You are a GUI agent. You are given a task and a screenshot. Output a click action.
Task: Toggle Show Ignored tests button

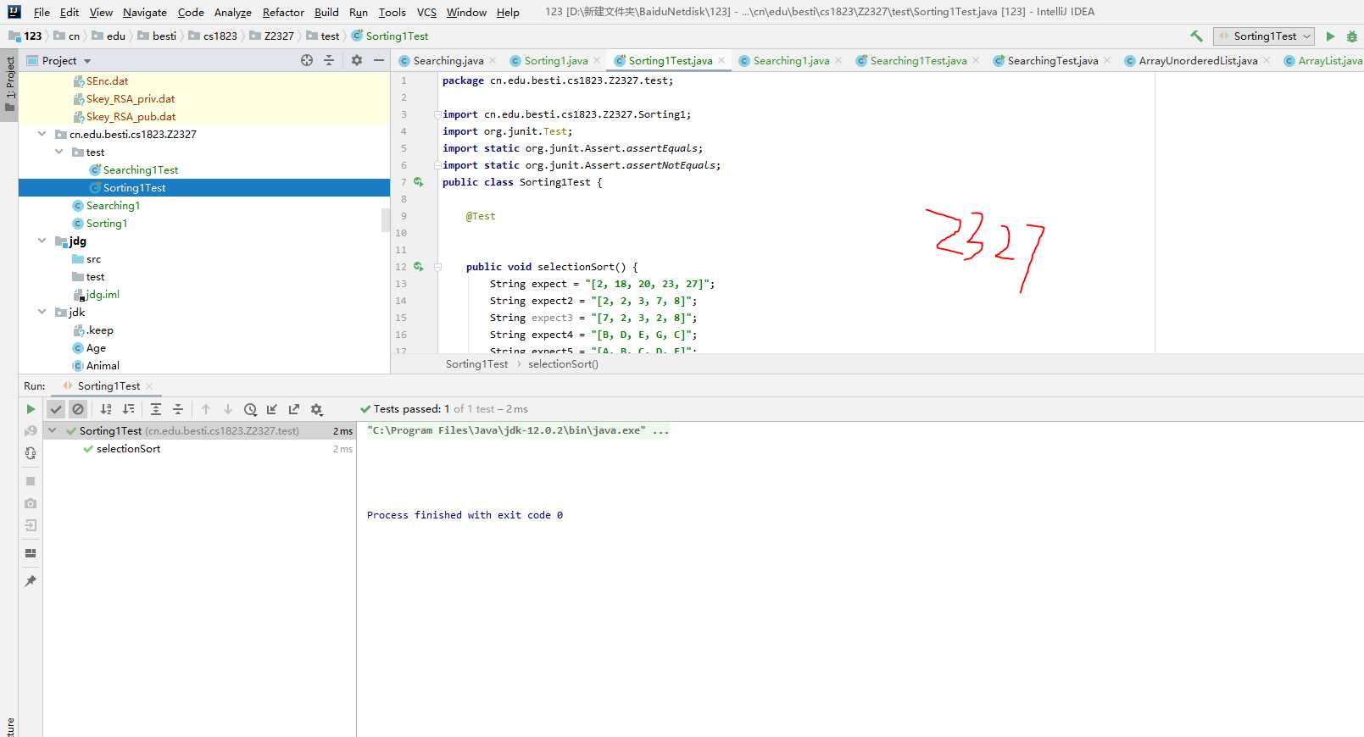click(78, 409)
